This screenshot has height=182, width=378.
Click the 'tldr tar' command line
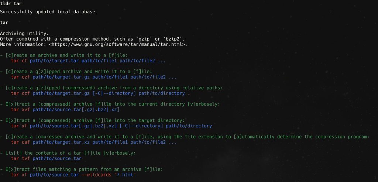tap(11, 4)
